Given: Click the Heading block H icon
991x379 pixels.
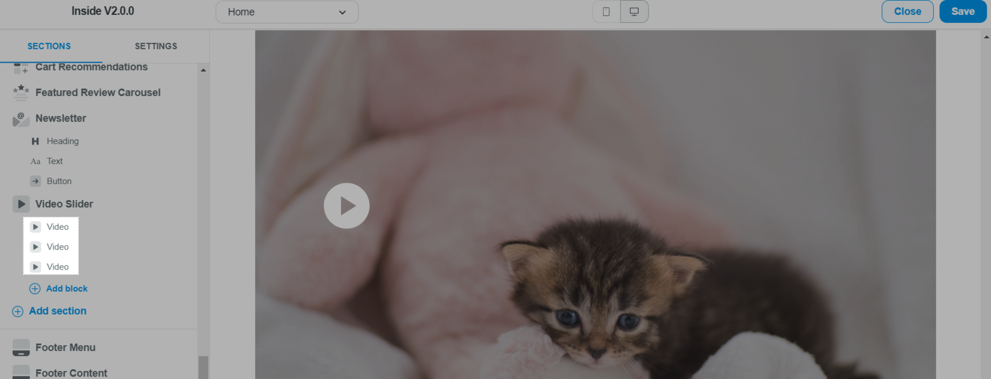Looking at the screenshot, I should pyautogui.click(x=35, y=141).
